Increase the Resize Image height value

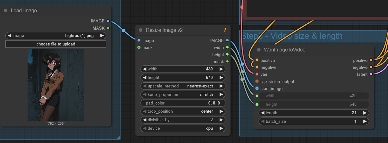(x=221, y=77)
